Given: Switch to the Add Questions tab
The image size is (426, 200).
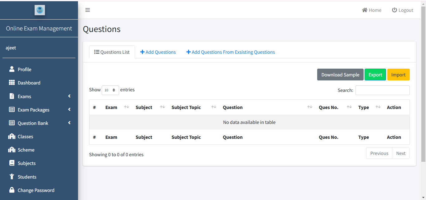Looking at the screenshot, I should click(158, 52).
